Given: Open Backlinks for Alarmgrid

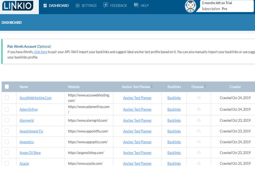Looking at the screenshot, I should [x=174, y=121].
